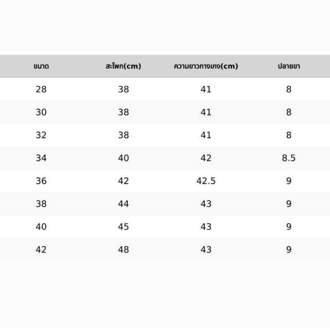Click pants length 42 for size 34
Screen dimensions: 330x330
coord(206,158)
